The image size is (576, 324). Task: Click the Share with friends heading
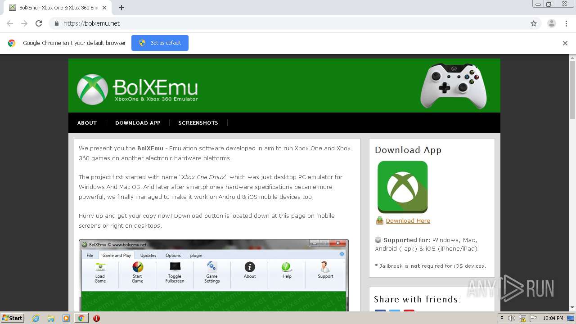coord(418,299)
